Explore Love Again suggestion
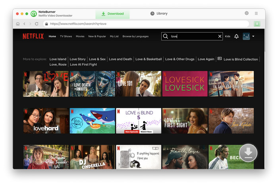 coord(206,59)
